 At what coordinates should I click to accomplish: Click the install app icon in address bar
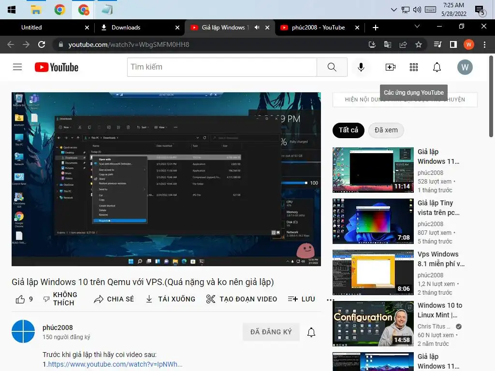coord(372,44)
